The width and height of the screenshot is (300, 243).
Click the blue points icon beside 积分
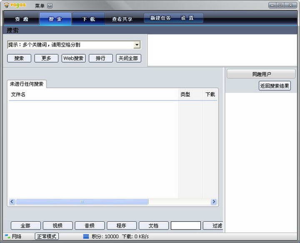86,236
